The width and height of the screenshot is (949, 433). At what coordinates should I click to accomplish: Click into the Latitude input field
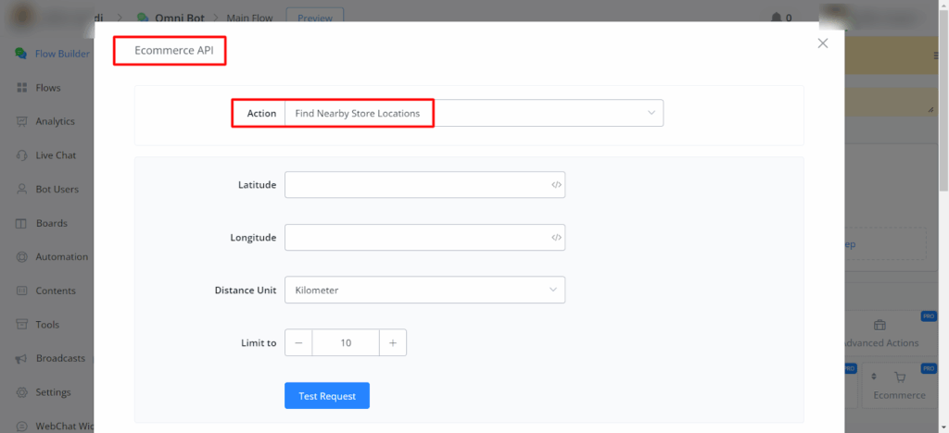[x=415, y=185]
